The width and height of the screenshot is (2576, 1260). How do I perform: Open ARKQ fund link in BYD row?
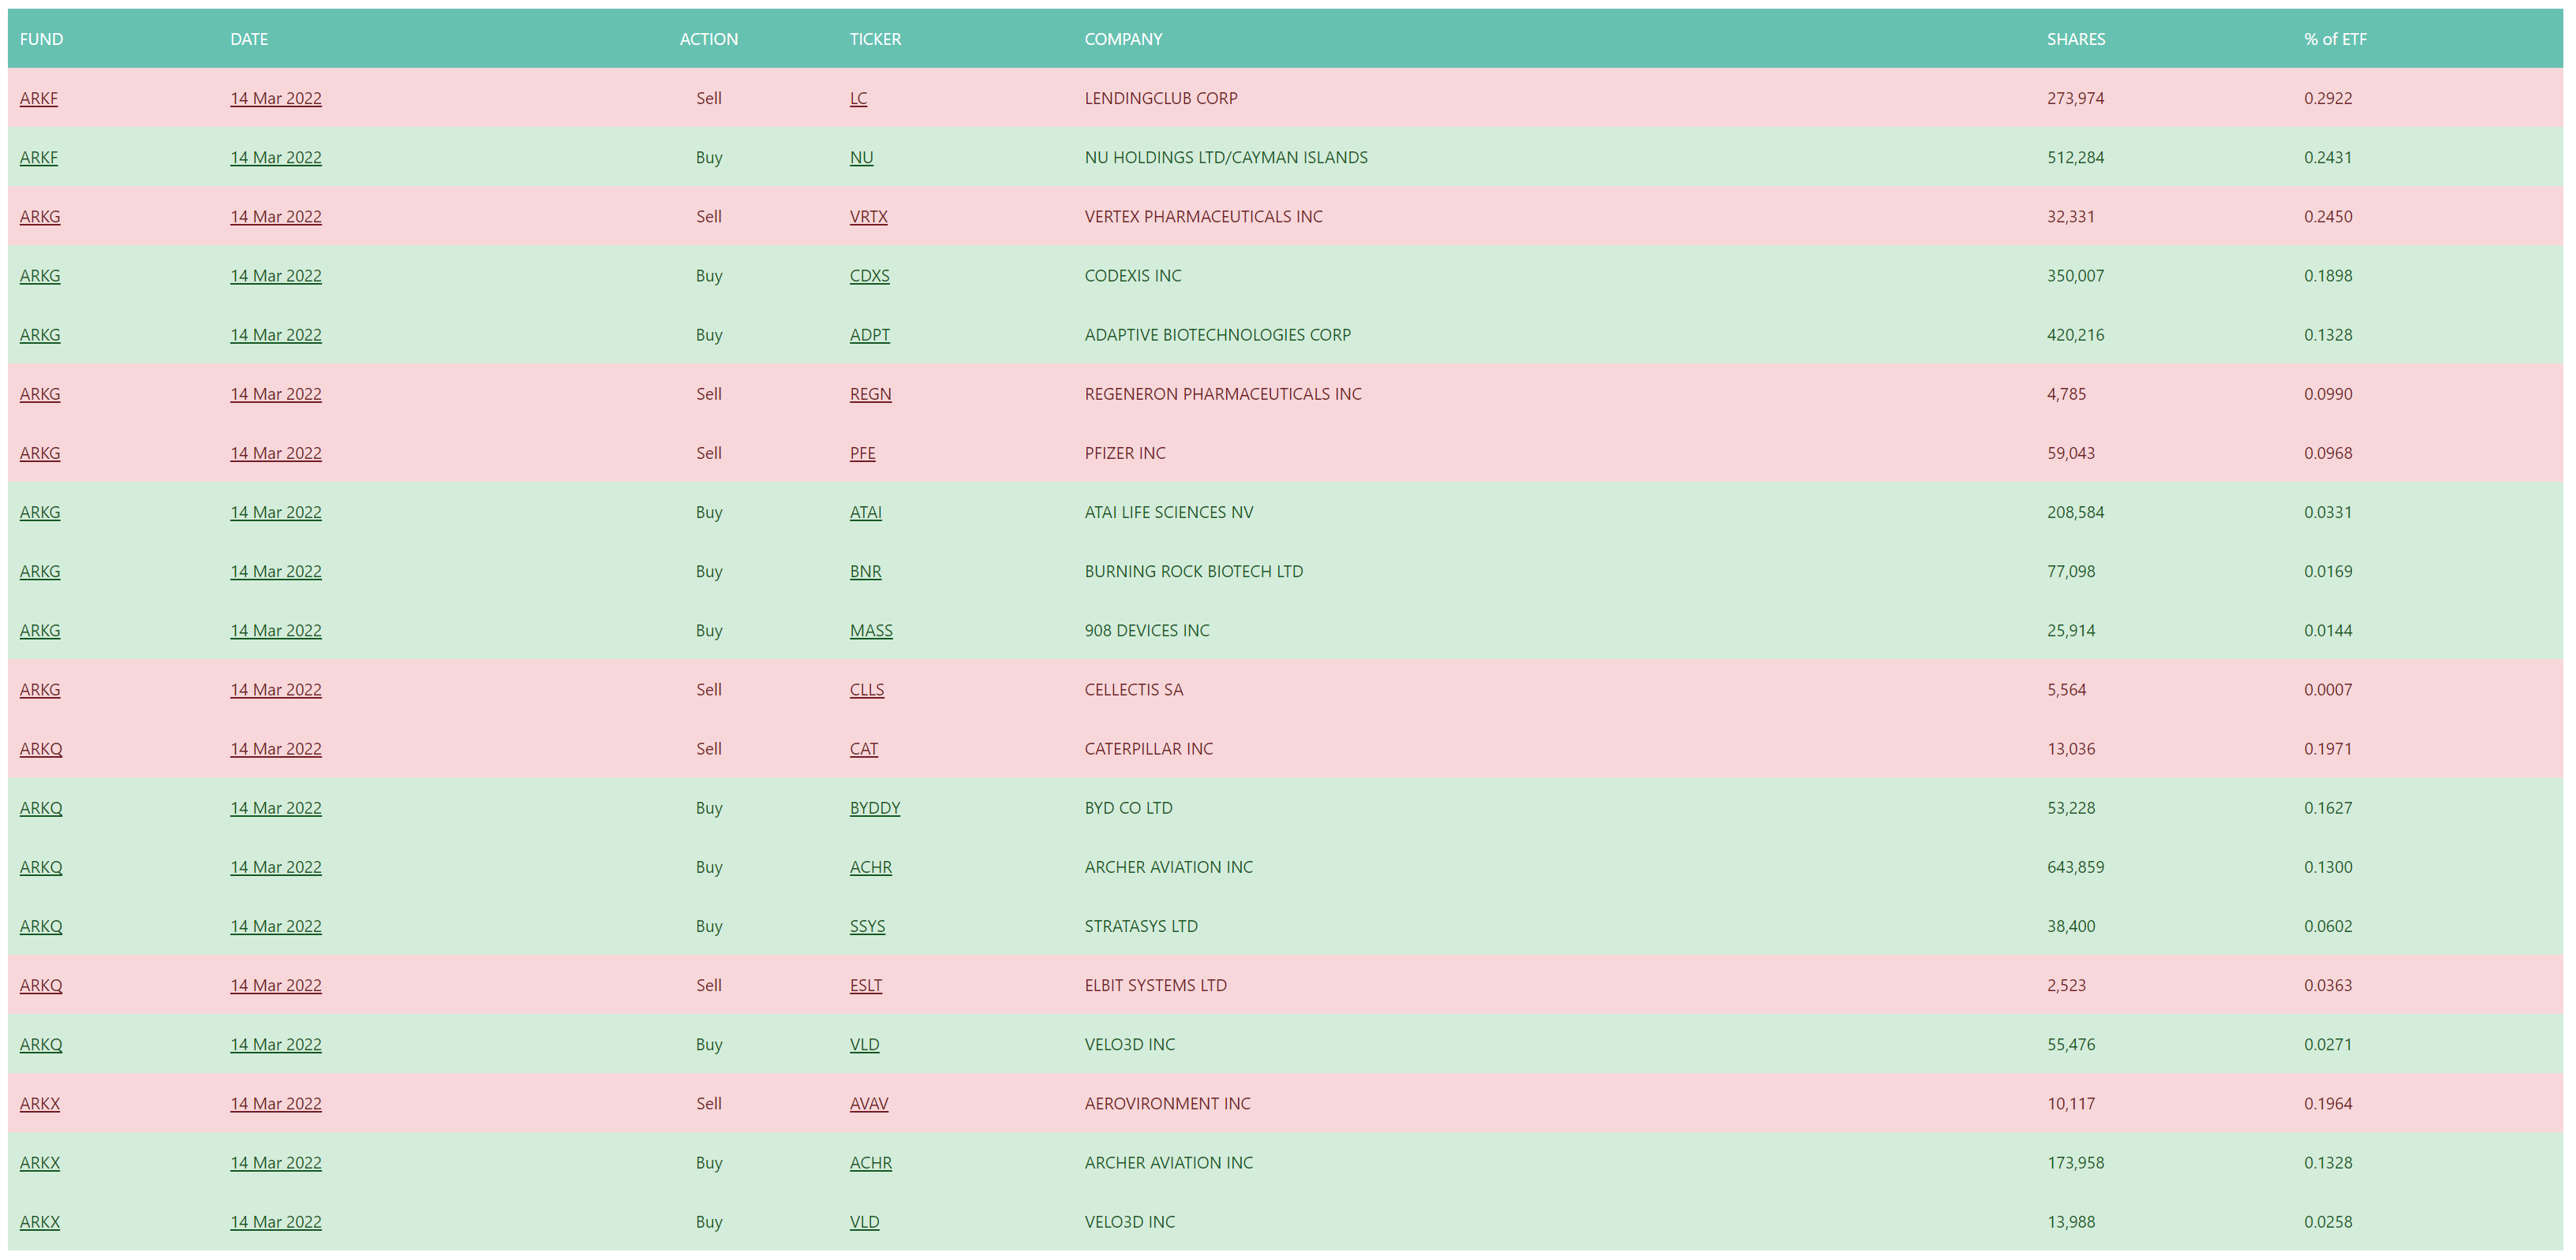(41, 807)
